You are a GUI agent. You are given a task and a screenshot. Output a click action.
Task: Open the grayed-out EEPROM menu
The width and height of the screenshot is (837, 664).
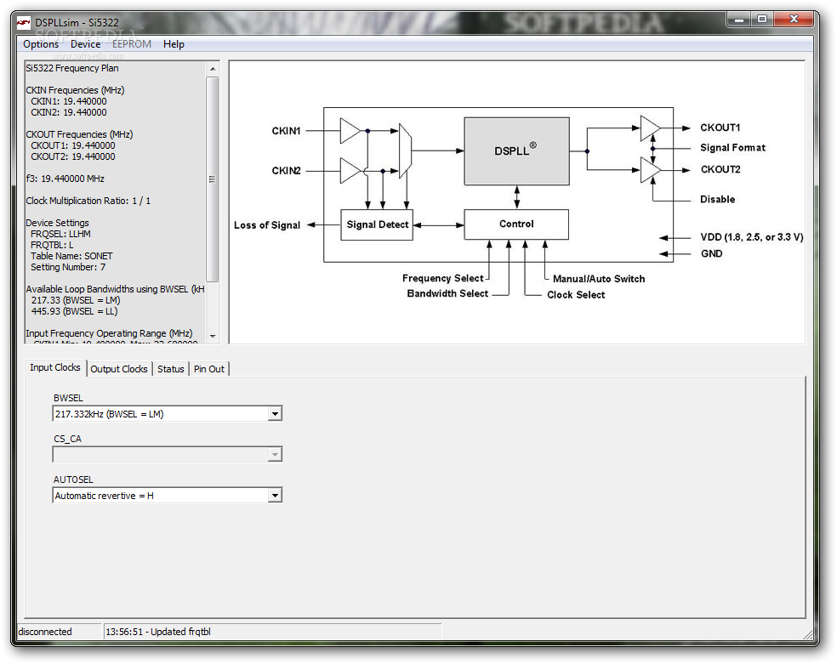point(132,44)
